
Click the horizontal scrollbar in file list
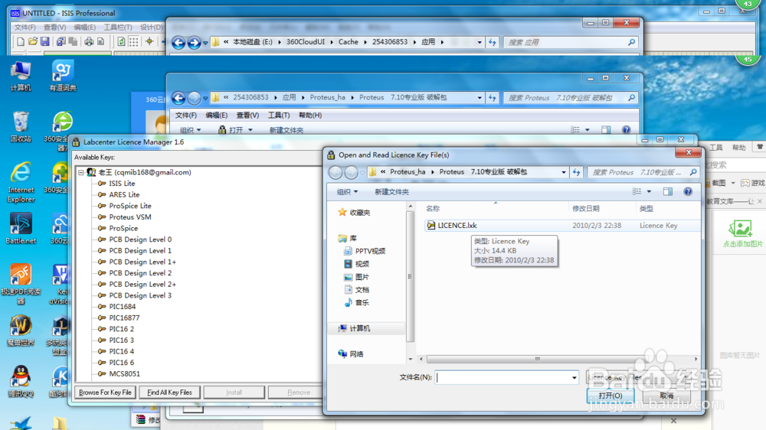coord(538,360)
